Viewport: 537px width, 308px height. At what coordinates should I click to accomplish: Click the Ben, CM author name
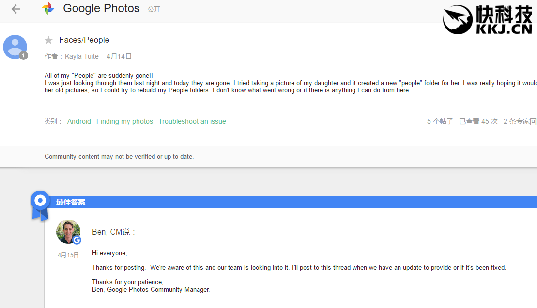[x=106, y=232]
